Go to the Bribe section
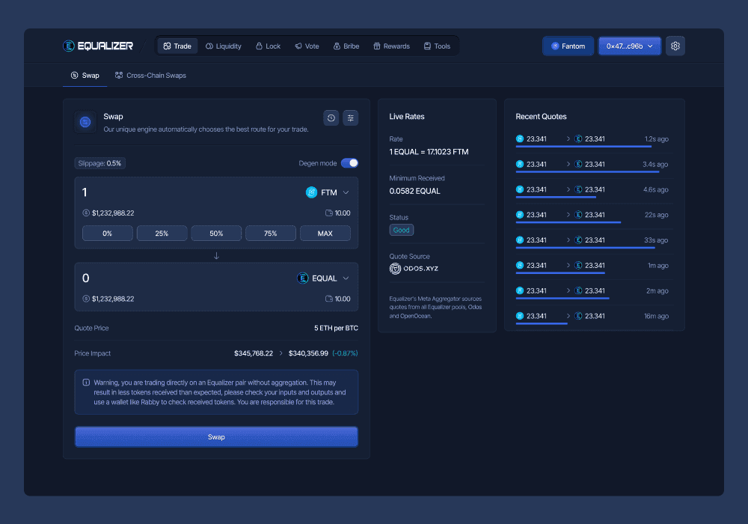This screenshot has width=748, height=524. click(x=346, y=46)
